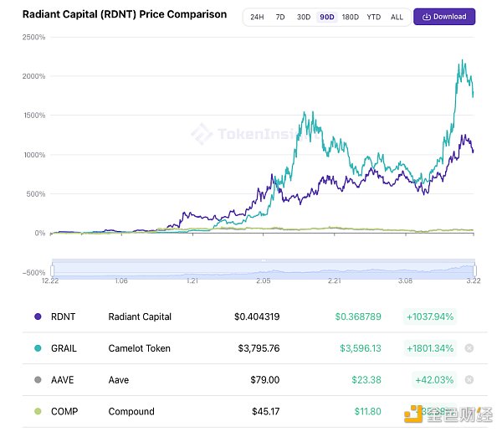
Task: Click the left handle of range slider
Action: [x=53, y=269]
